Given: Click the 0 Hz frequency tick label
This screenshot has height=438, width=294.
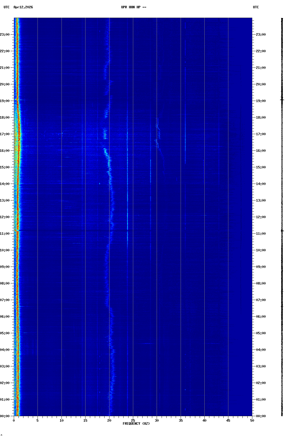Looking at the screenshot, I should pyautogui.click(x=14, y=421).
